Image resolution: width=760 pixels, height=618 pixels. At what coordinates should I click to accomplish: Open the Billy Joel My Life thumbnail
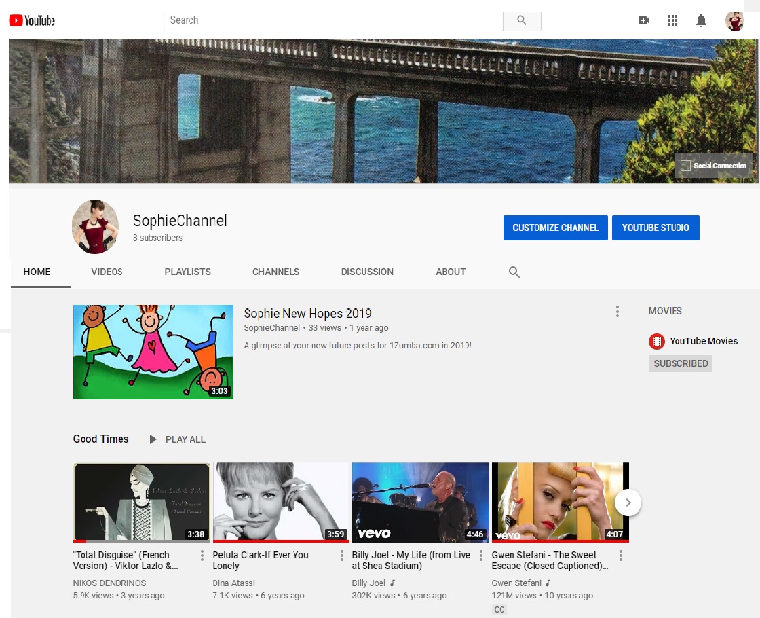point(420,502)
